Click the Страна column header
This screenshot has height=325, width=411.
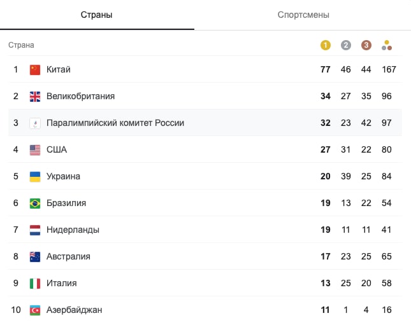tap(21, 45)
